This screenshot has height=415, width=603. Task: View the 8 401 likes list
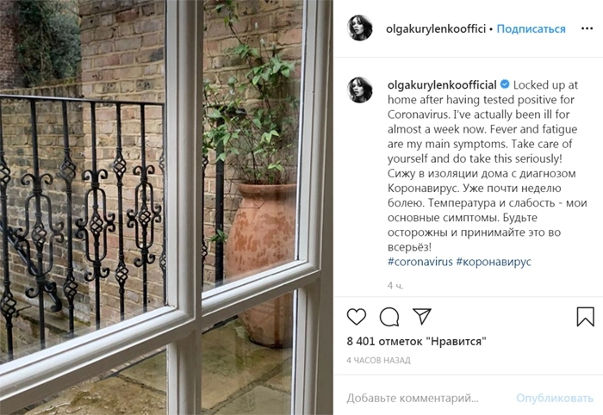(416, 341)
